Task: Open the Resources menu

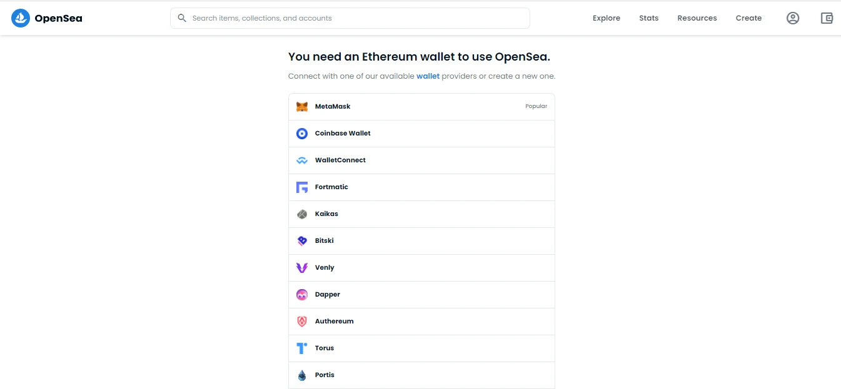Action: click(x=697, y=18)
